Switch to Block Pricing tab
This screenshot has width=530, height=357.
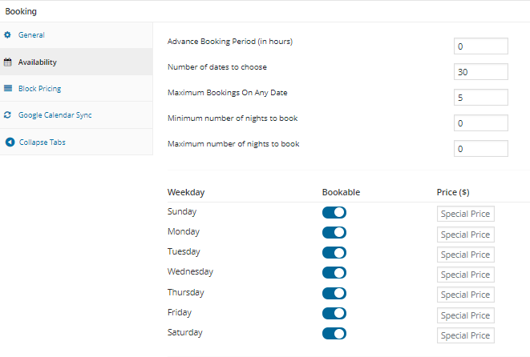pos(39,89)
